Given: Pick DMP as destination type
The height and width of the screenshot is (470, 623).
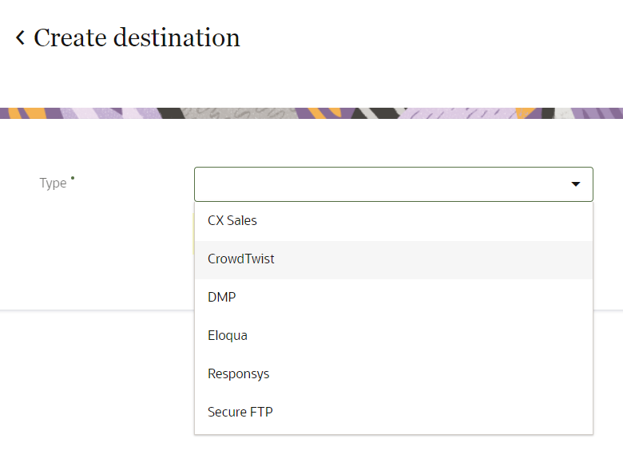Looking at the screenshot, I should click(x=222, y=298).
